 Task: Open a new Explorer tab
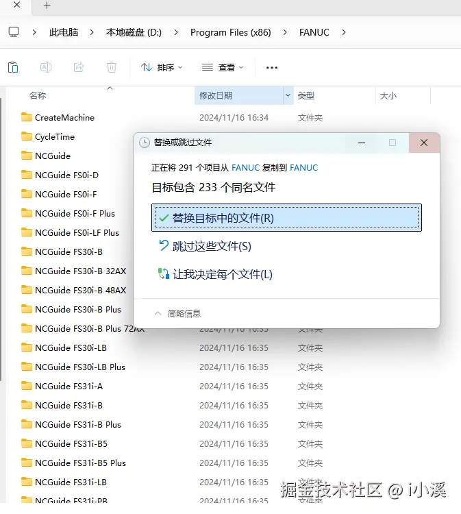[x=47, y=5]
